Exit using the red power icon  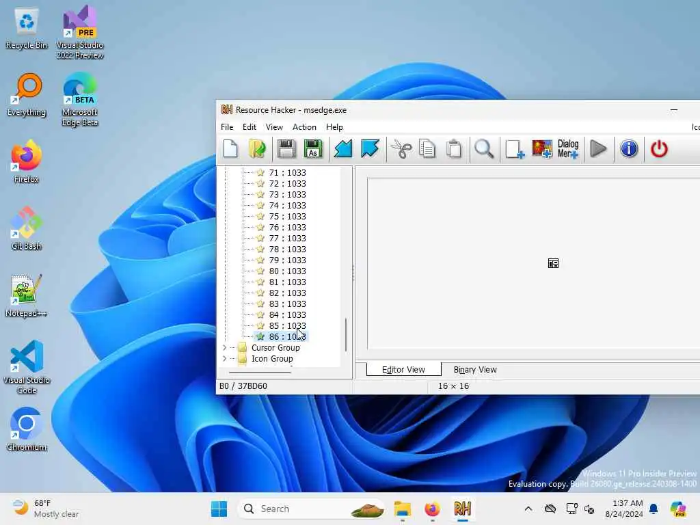point(659,148)
